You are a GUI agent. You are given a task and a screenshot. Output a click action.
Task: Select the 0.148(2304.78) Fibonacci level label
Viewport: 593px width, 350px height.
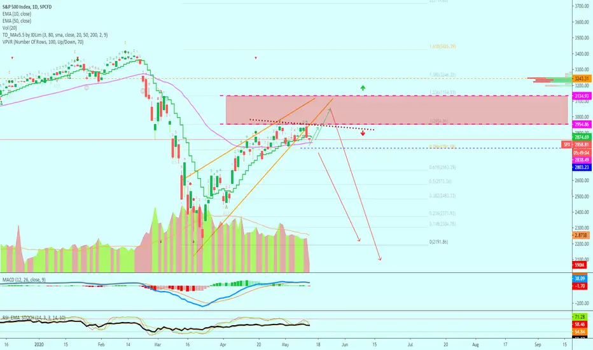[442, 224]
